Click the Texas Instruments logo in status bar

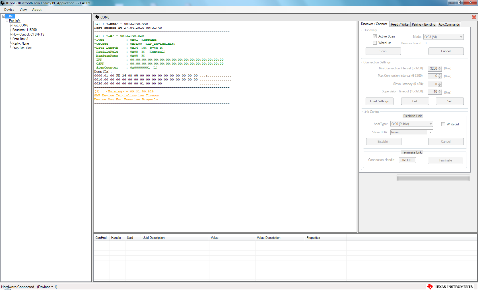(x=450, y=286)
